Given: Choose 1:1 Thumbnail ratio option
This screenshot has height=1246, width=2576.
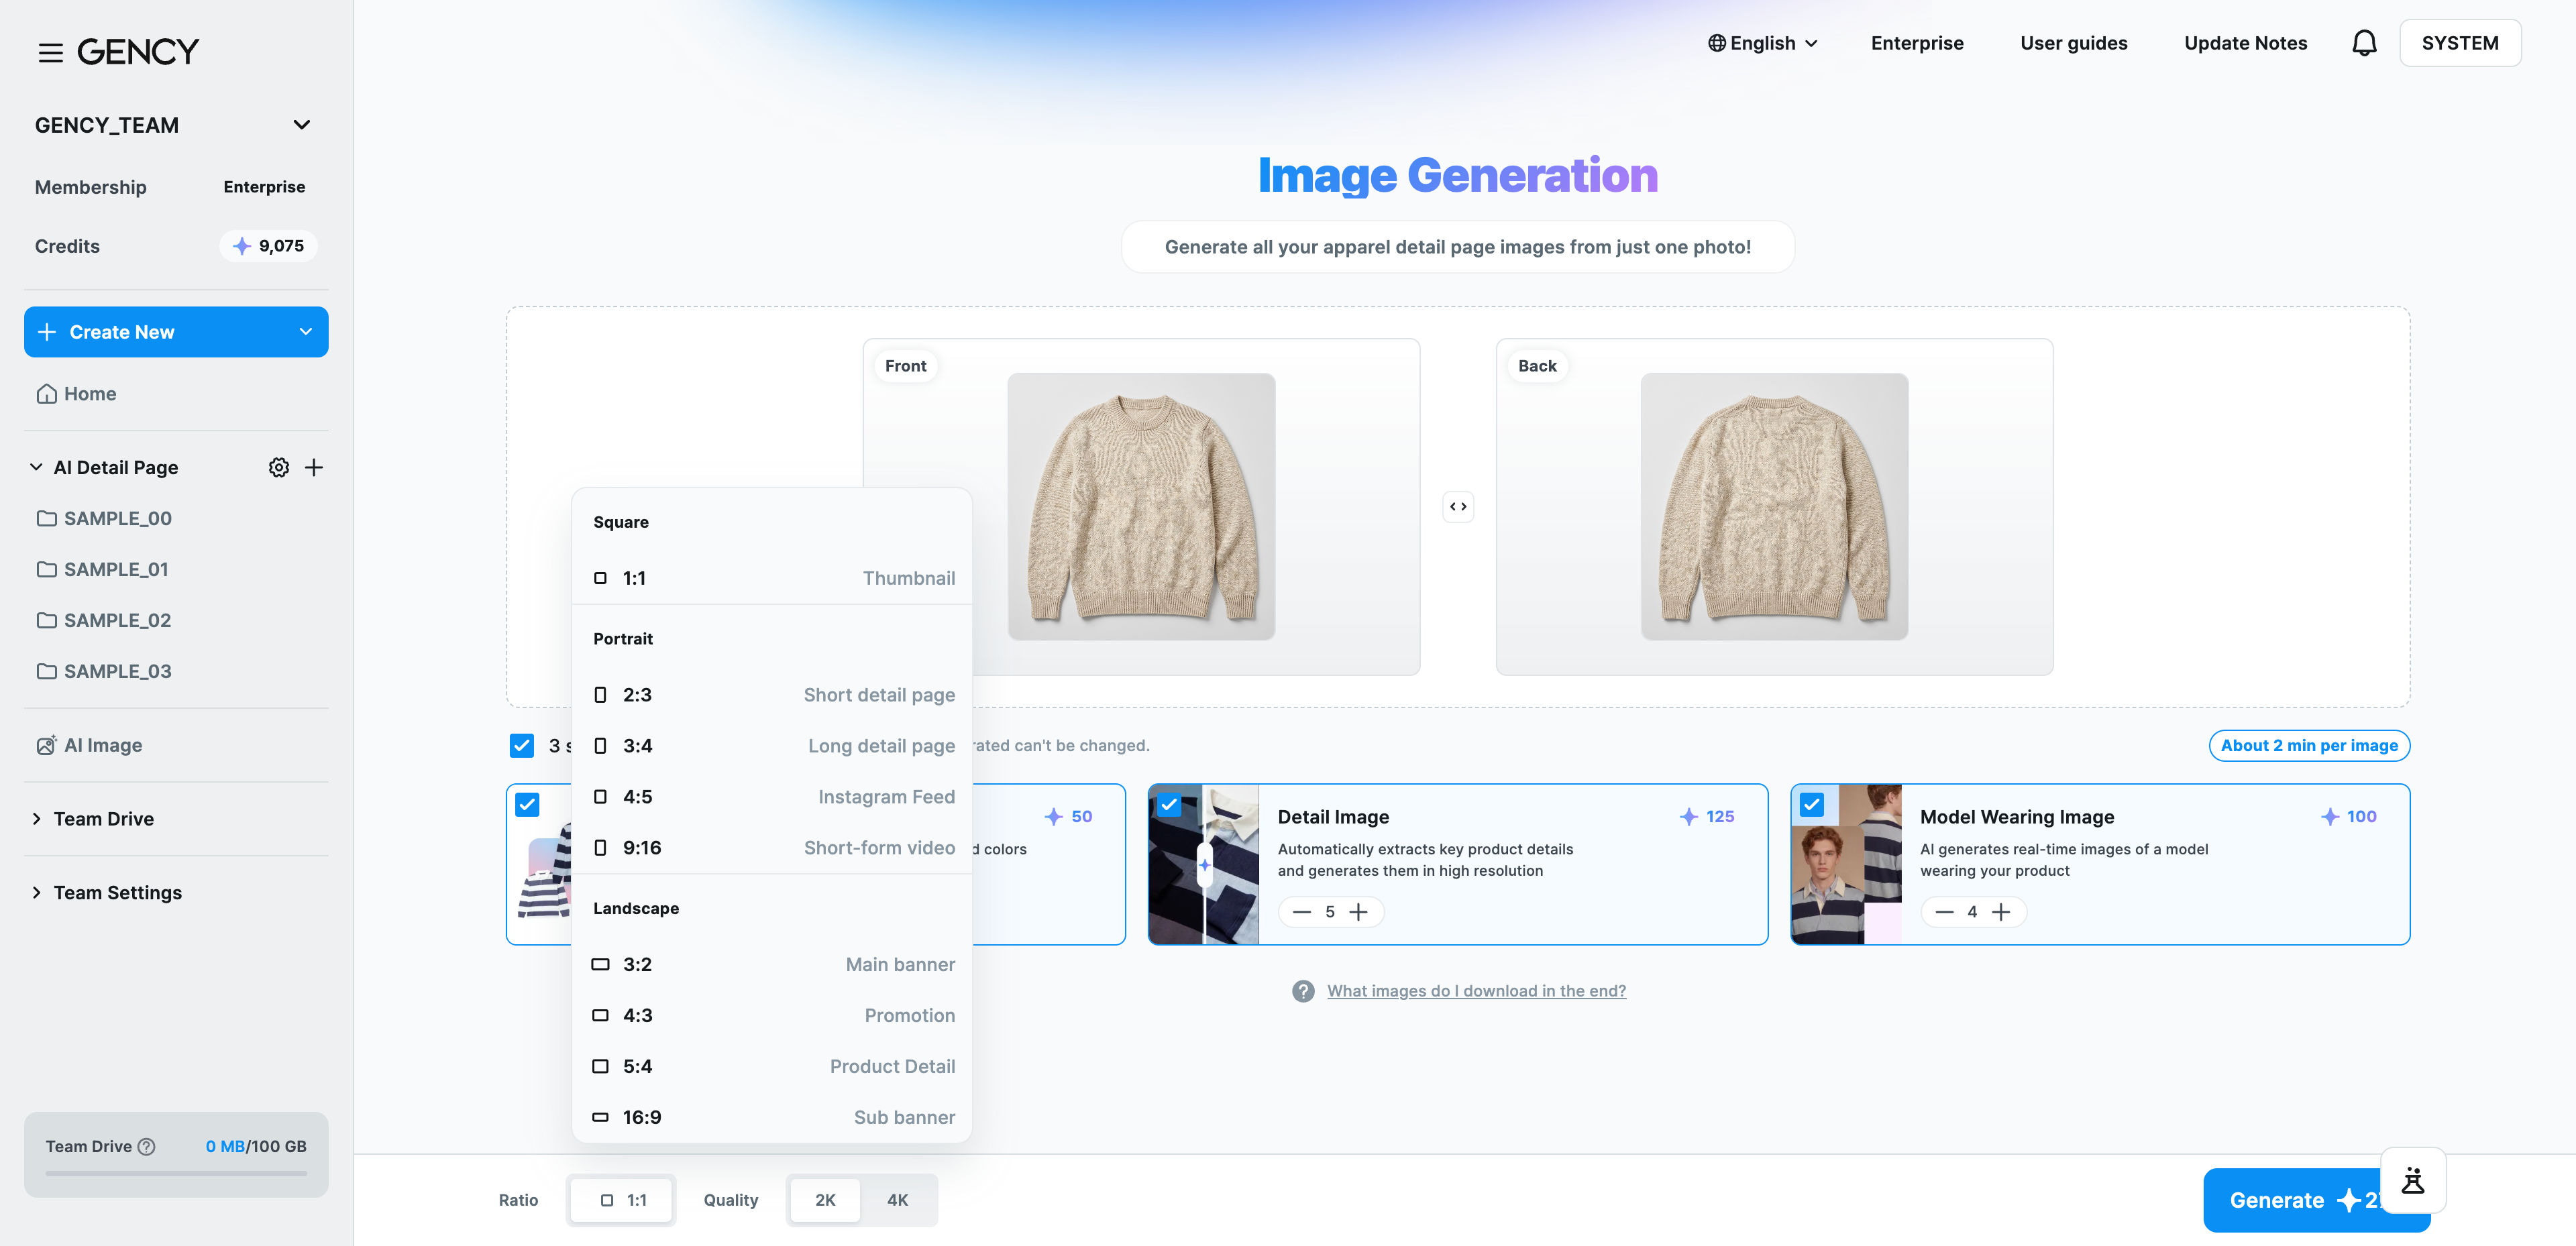Looking at the screenshot, I should click(x=772, y=578).
